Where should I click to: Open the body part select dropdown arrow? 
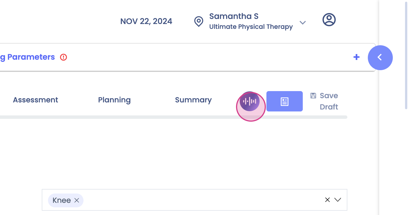click(x=338, y=200)
